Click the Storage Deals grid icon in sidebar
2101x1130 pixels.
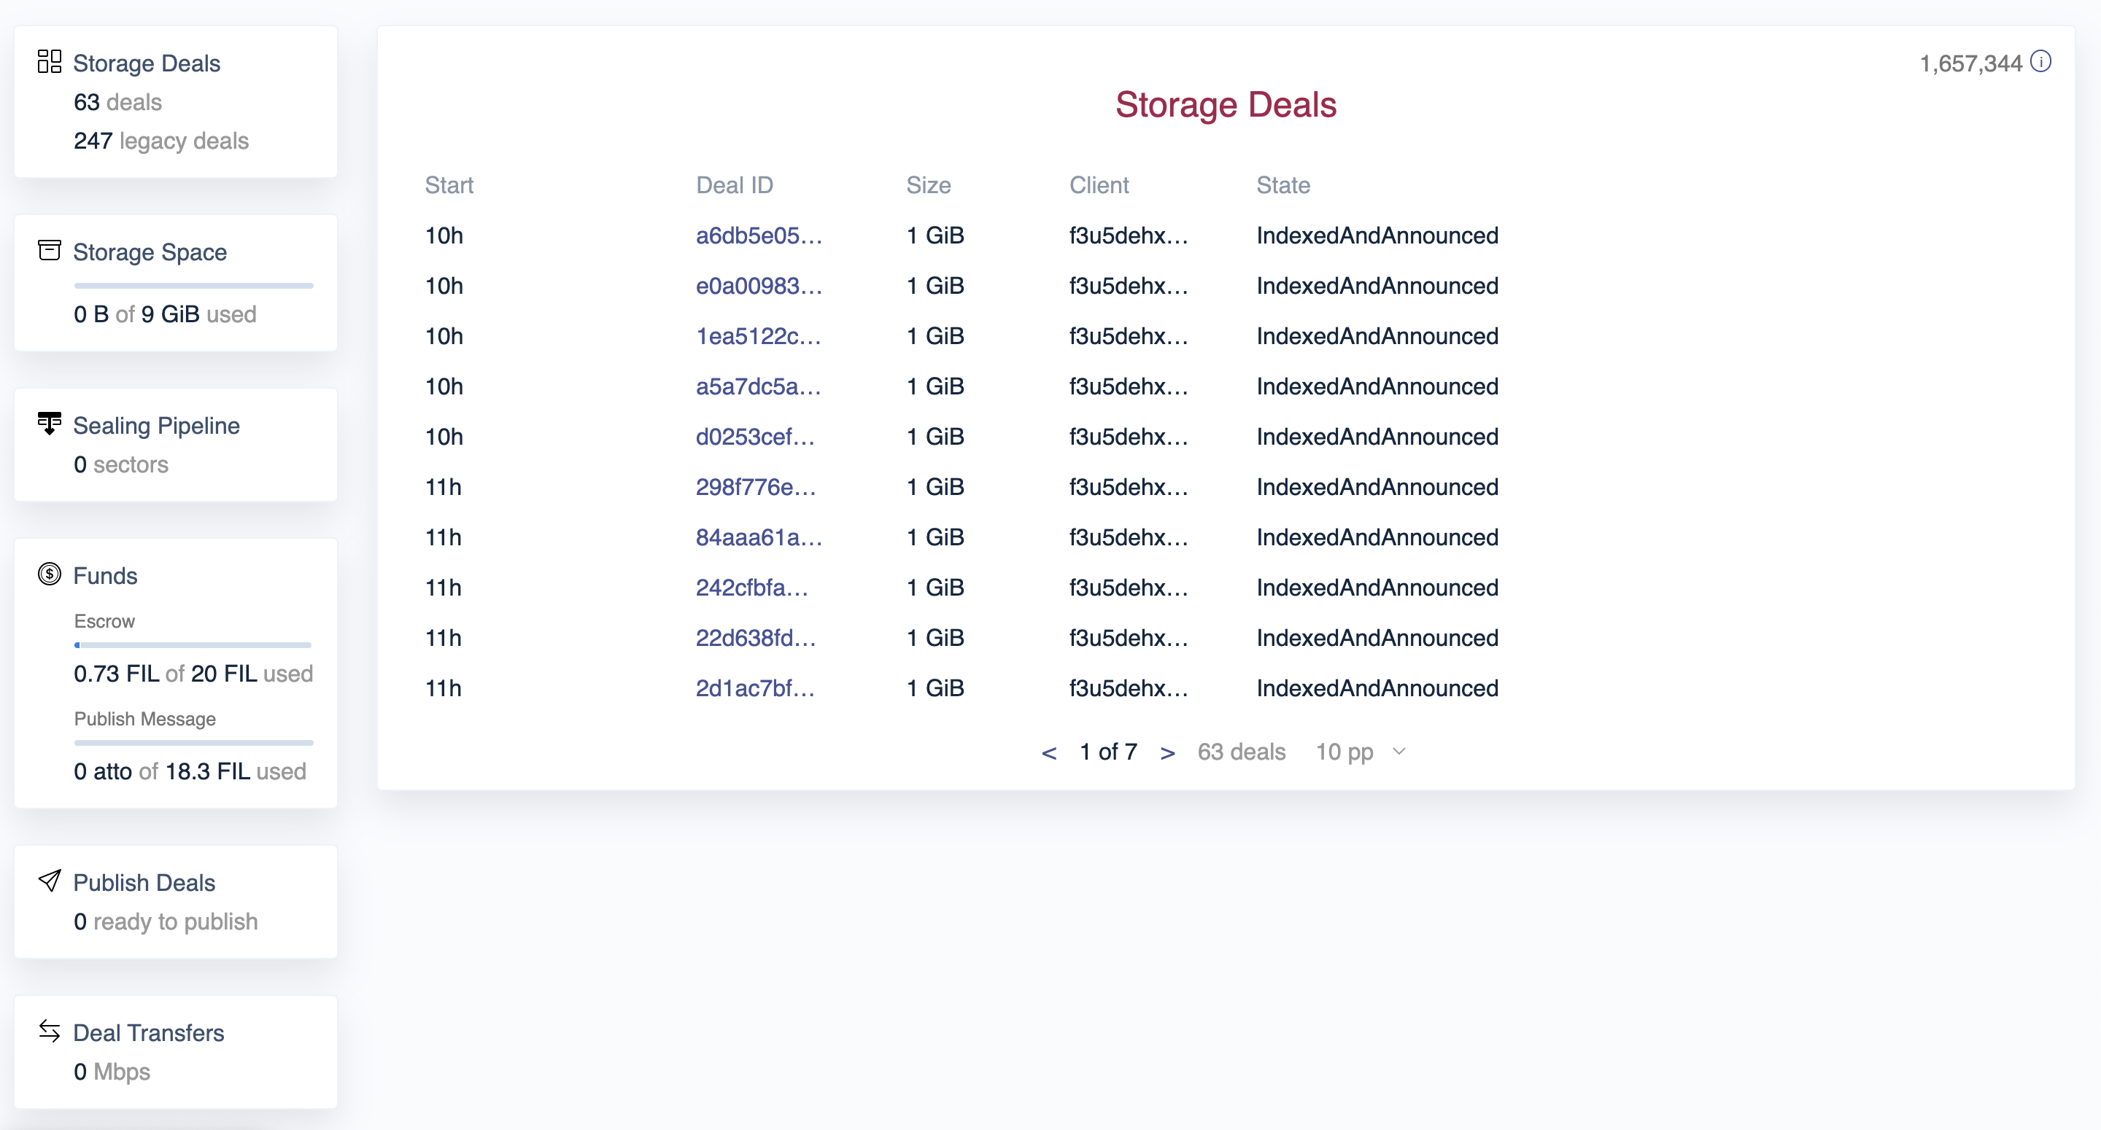click(x=49, y=61)
